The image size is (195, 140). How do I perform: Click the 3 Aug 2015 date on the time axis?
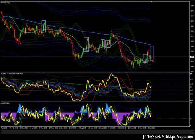pos(82,128)
